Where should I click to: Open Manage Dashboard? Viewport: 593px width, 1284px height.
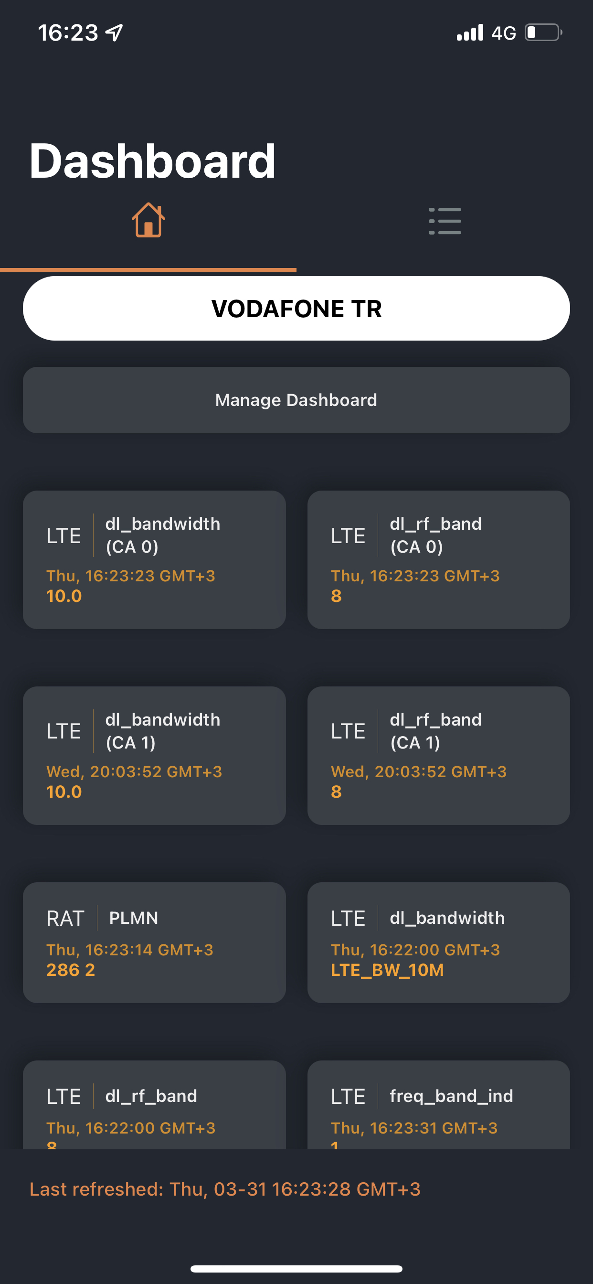296,400
